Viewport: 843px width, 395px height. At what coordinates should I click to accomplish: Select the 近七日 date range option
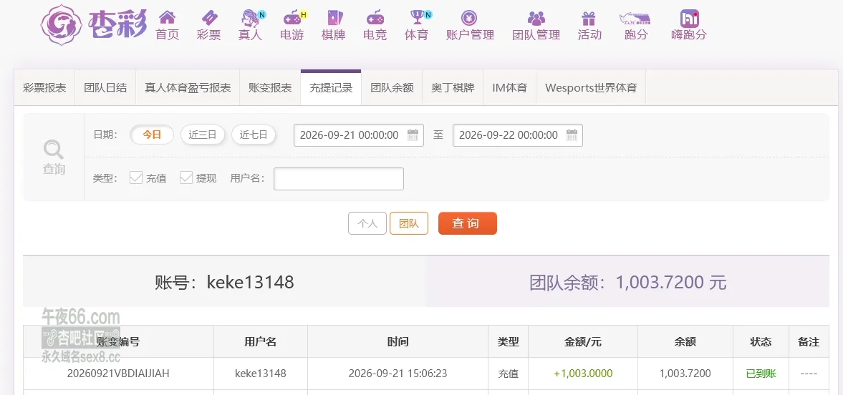pyautogui.click(x=254, y=135)
